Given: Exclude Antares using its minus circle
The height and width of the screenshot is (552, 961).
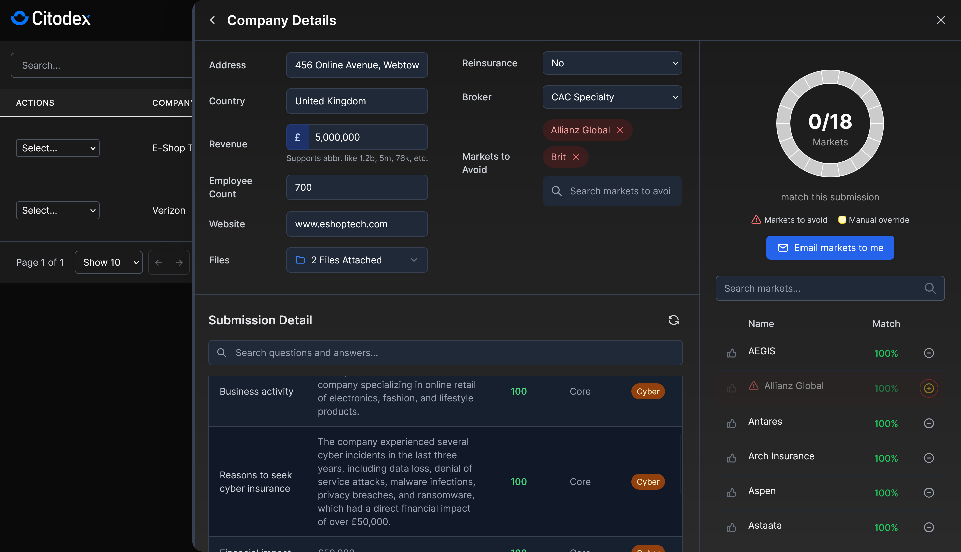Looking at the screenshot, I should click(928, 423).
